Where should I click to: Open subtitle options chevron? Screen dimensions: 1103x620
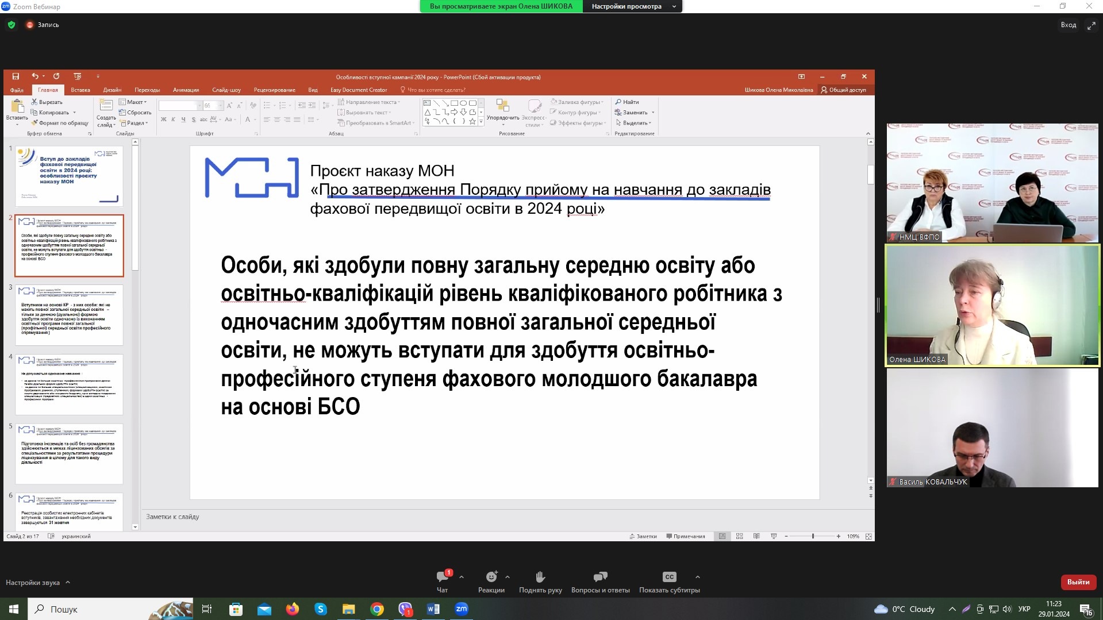click(697, 577)
